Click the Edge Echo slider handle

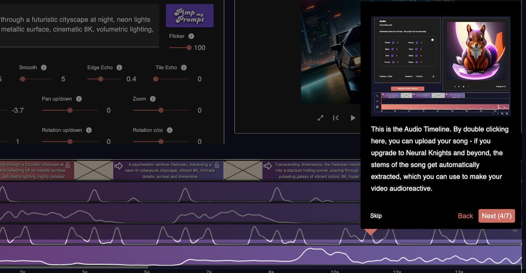[100, 79]
